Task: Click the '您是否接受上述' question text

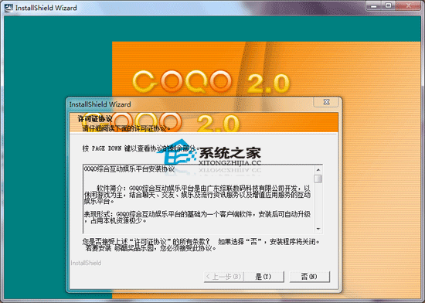Action: [201, 245]
